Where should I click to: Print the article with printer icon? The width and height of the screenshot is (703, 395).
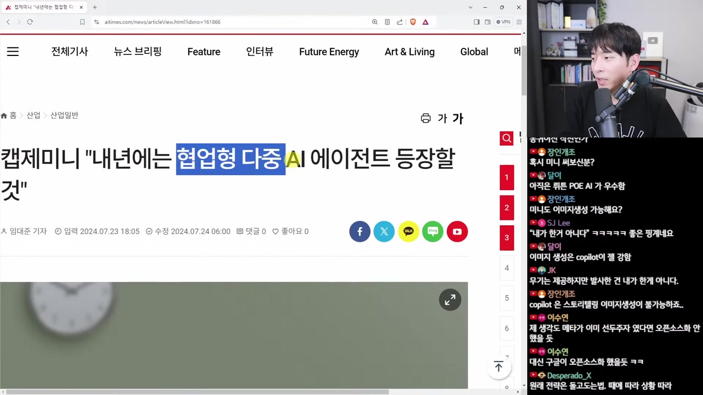(426, 119)
